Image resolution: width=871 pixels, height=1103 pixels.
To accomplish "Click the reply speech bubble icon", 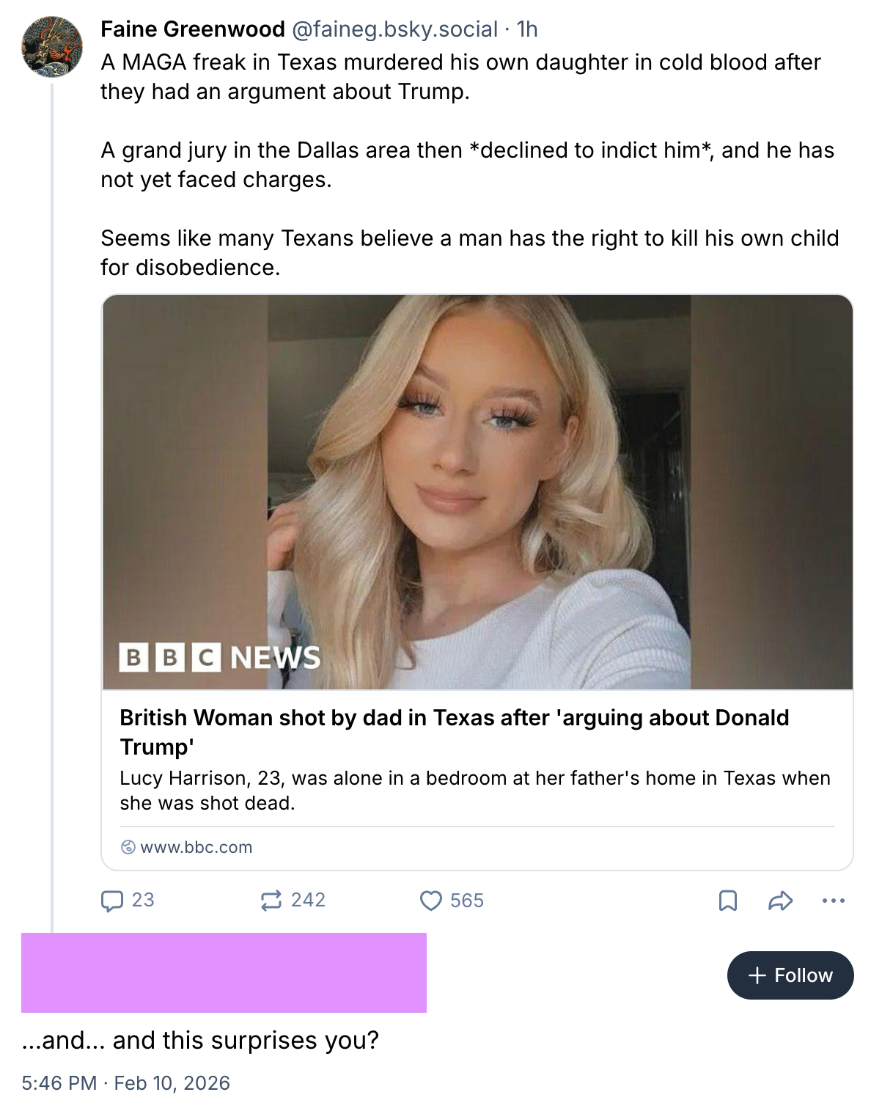I will pos(112,901).
